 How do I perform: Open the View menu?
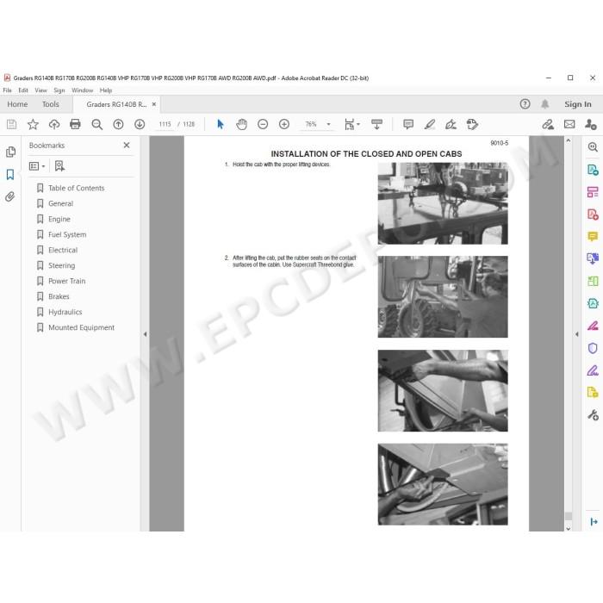pos(40,90)
